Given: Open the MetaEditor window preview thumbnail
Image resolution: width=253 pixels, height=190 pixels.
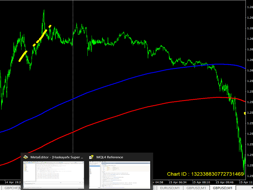Looking at the screenshot, I should [54, 175].
